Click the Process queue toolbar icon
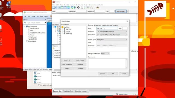Screen dimensions: 175x98 click(75, 8)
